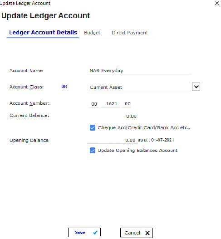
Task: Click the Account Name field
Action: [139, 71]
